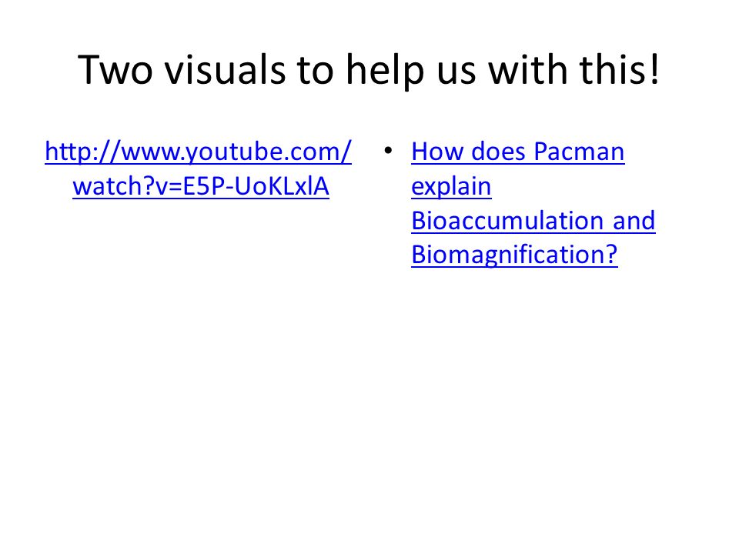Click the word Two in the title

pyautogui.click(x=115, y=70)
